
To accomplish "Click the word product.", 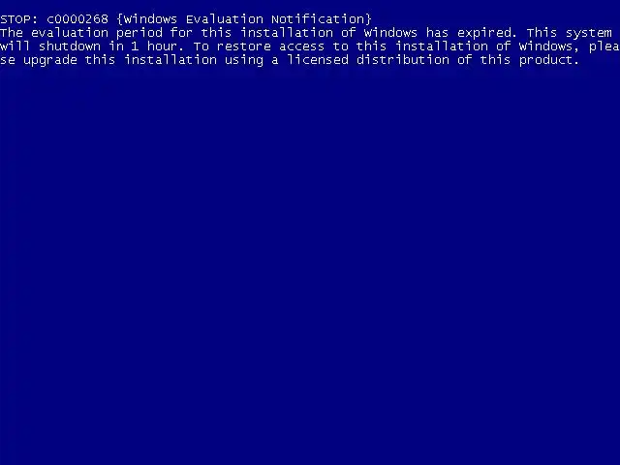I will tap(549, 61).
